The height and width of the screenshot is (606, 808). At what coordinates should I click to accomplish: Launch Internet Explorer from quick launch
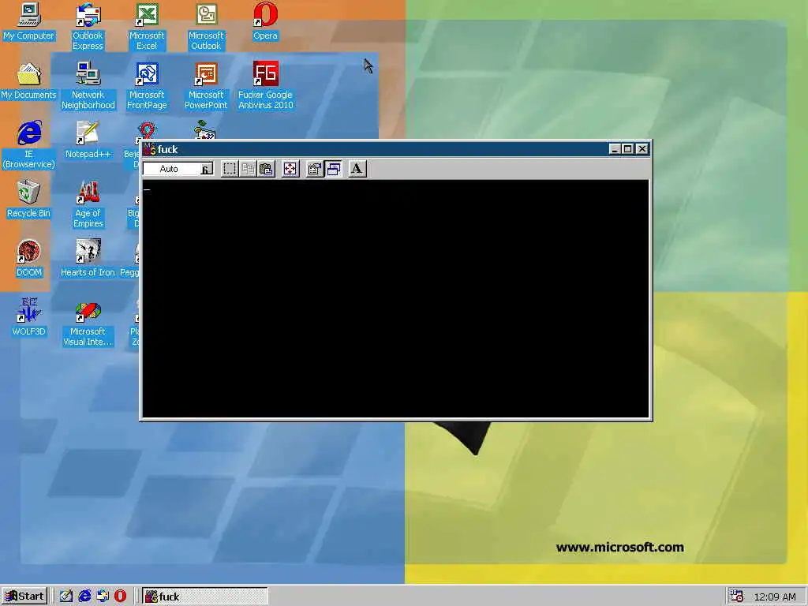tap(84, 597)
